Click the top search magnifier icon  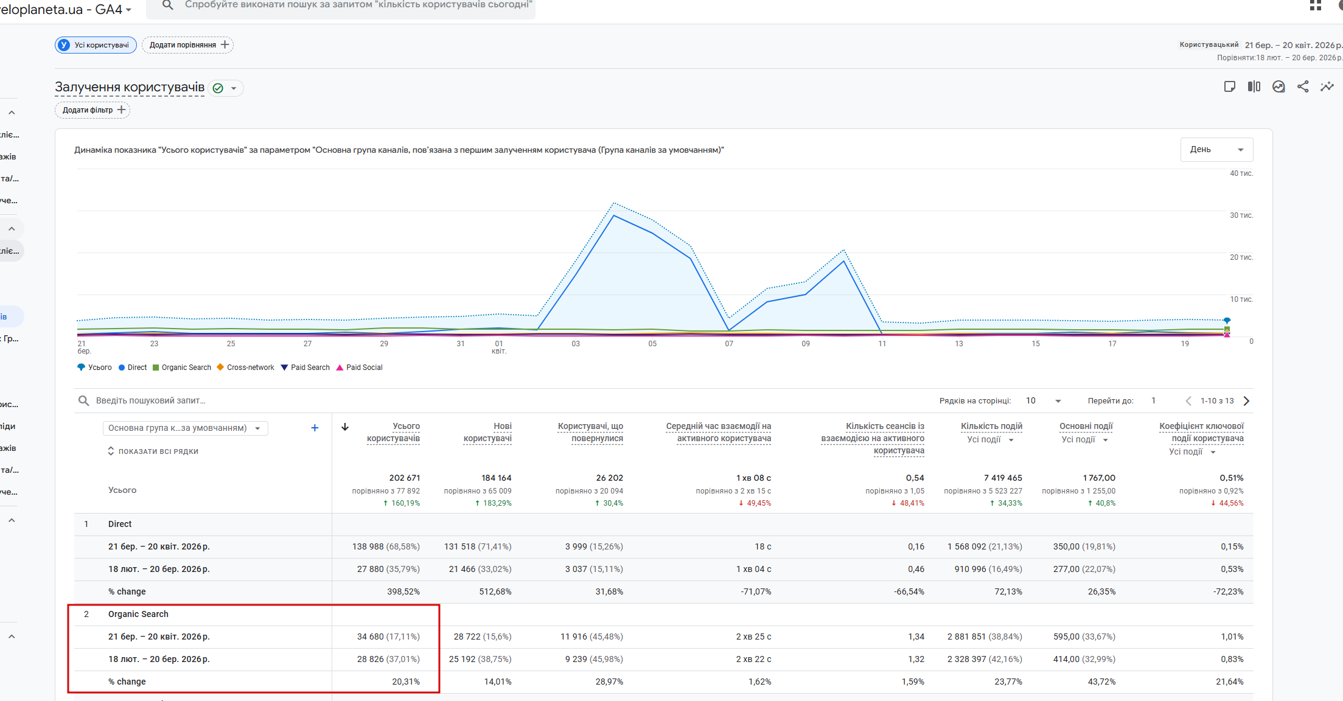click(168, 5)
